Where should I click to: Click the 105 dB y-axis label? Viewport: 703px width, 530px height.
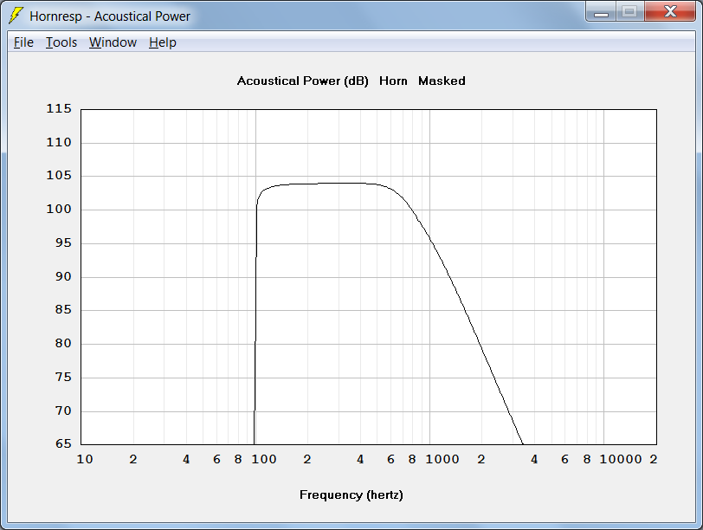coord(59,176)
